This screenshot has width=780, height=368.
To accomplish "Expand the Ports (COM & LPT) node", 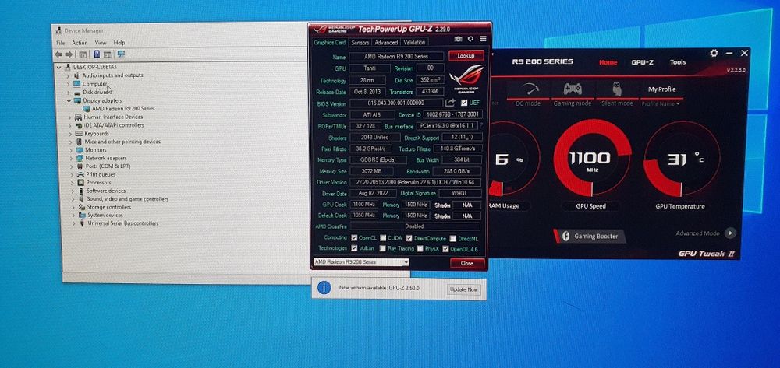I will click(72, 166).
